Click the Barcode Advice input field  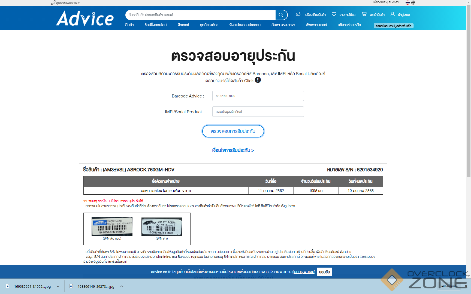tap(258, 96)
